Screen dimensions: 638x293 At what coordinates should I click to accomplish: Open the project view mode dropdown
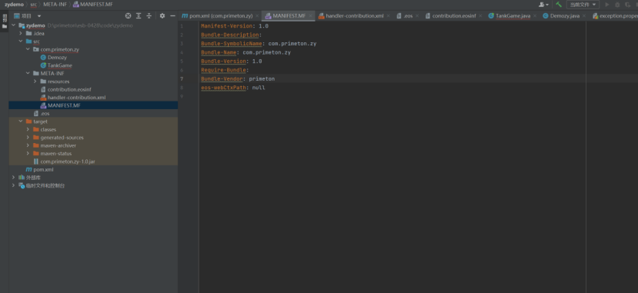(28, 16)
